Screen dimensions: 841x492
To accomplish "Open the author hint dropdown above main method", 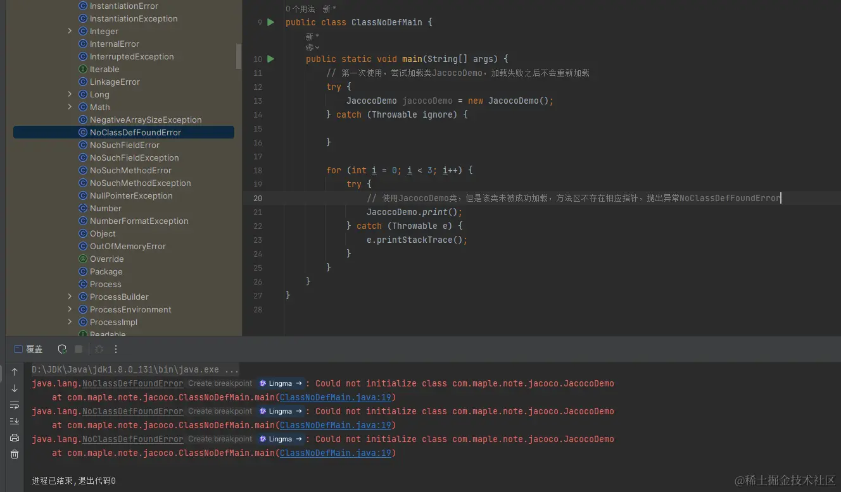I will coord(313,47).
